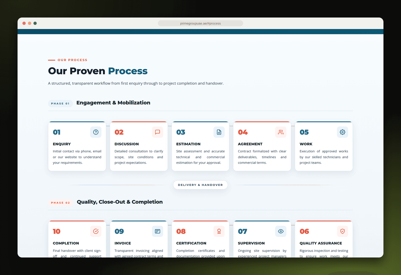Click the checkmark circle icon on Completion card

tap(96, 231)
